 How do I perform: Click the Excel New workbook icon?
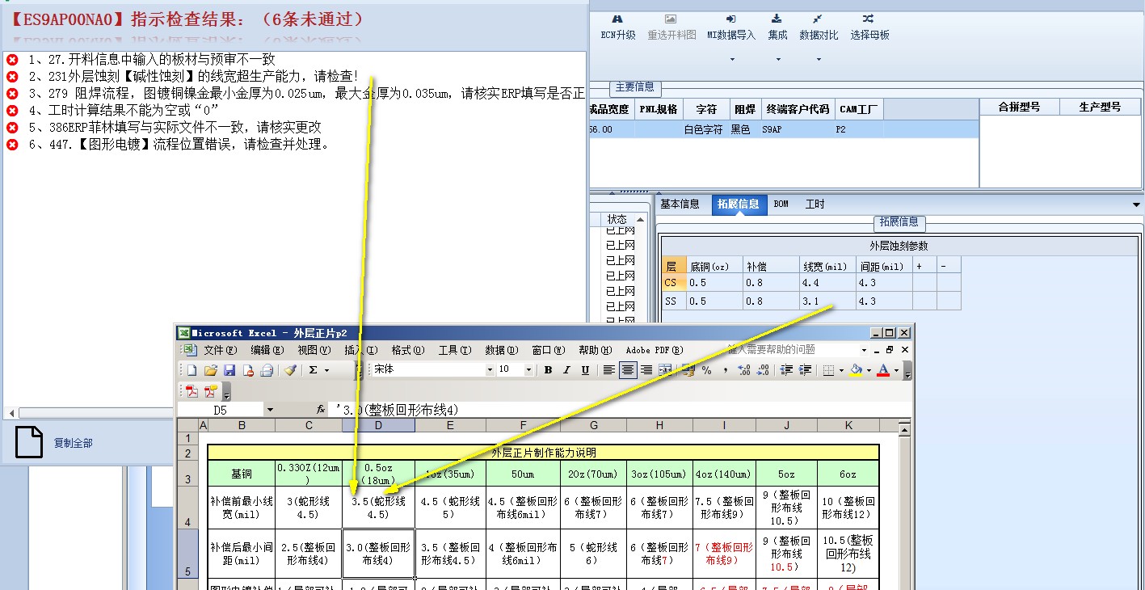pos(192,370)
